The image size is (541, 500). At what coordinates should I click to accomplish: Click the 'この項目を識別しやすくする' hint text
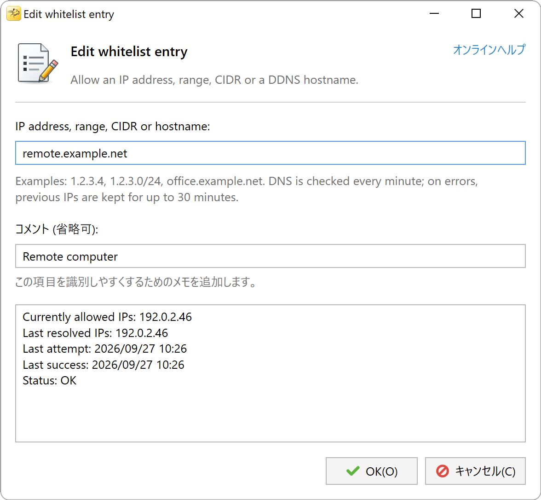coord(136,282)
